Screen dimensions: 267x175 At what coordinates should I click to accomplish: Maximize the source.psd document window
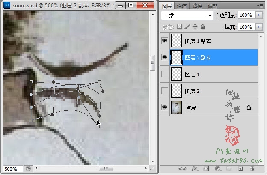coord(131,5)
